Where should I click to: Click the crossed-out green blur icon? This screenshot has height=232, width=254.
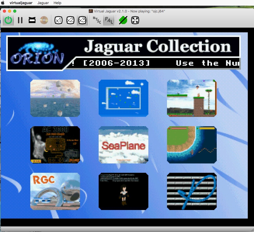click(123, 20)
